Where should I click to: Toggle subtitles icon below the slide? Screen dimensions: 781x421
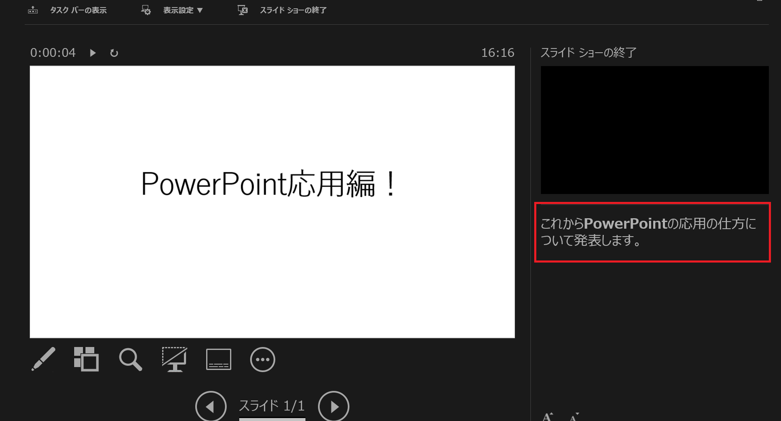[x=218, y=360]
